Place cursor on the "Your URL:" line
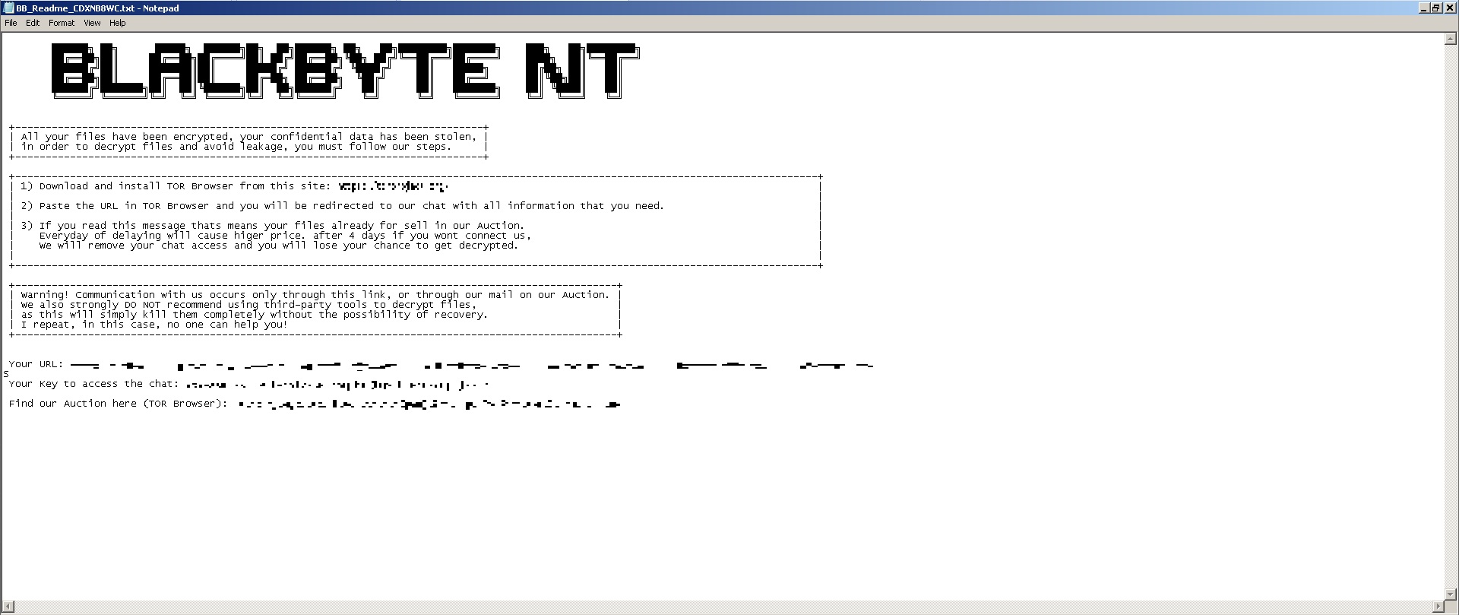Screen dimensions: 1459x615 [x=36, y=364]
